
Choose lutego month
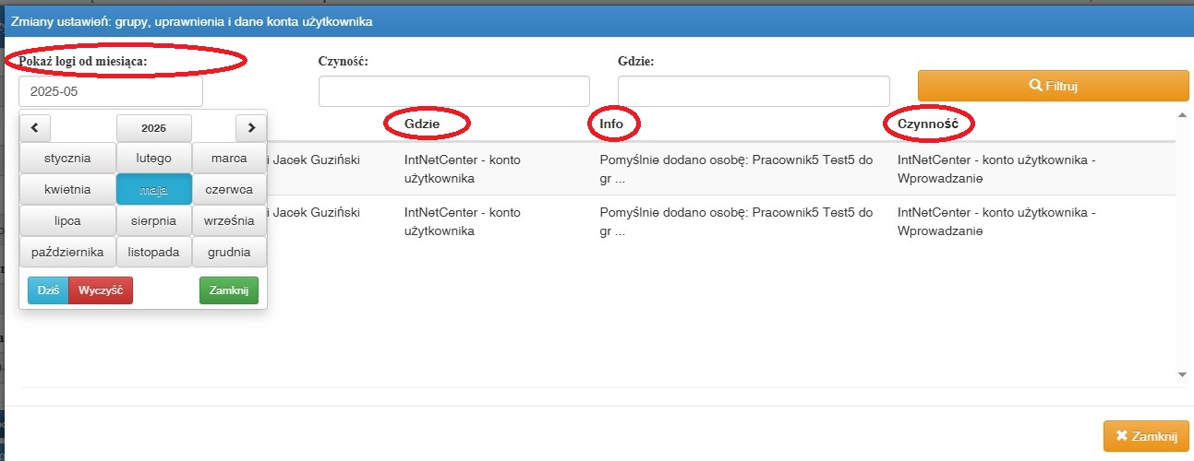coord(154,158)
